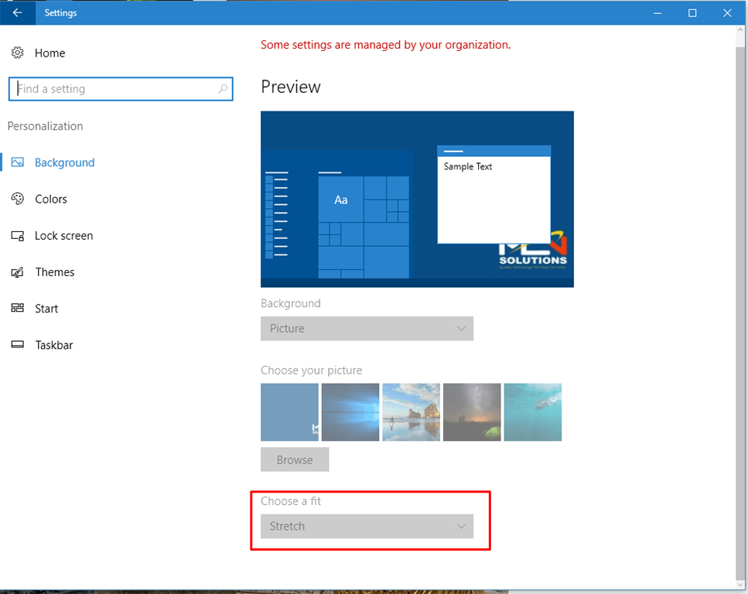Select the night sky tent wallpaper thumbnail

[472, 412]
